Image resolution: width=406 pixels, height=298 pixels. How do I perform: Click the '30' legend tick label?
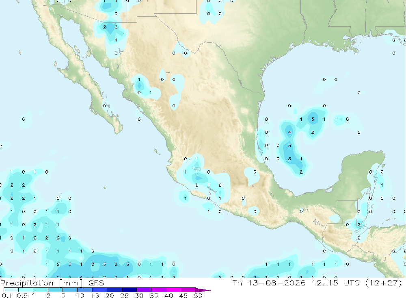tap(139, 296)
